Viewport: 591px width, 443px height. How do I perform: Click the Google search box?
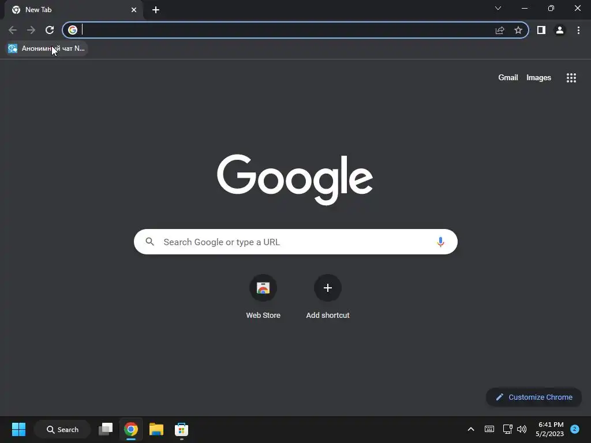[295, 242]
